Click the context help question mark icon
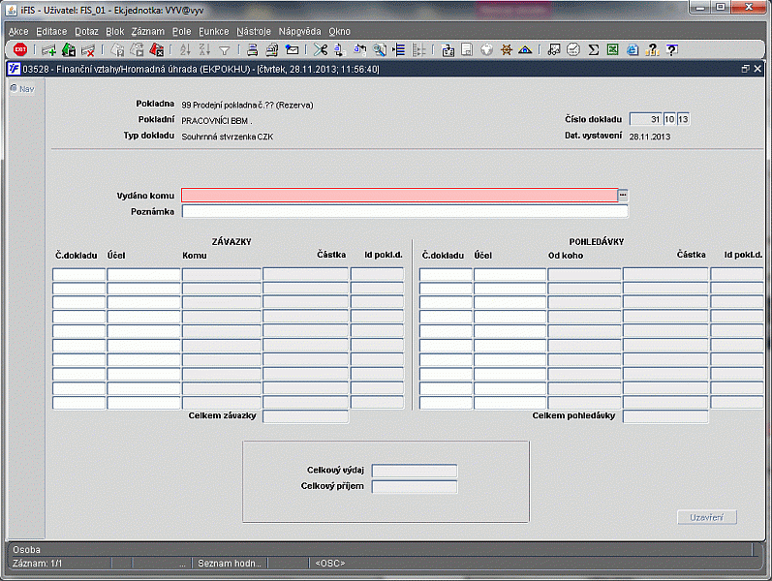The height and width of the screenshot is (581, 772). tap(671, 49)
